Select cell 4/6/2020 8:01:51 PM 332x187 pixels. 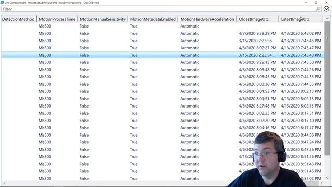[257, 99]
